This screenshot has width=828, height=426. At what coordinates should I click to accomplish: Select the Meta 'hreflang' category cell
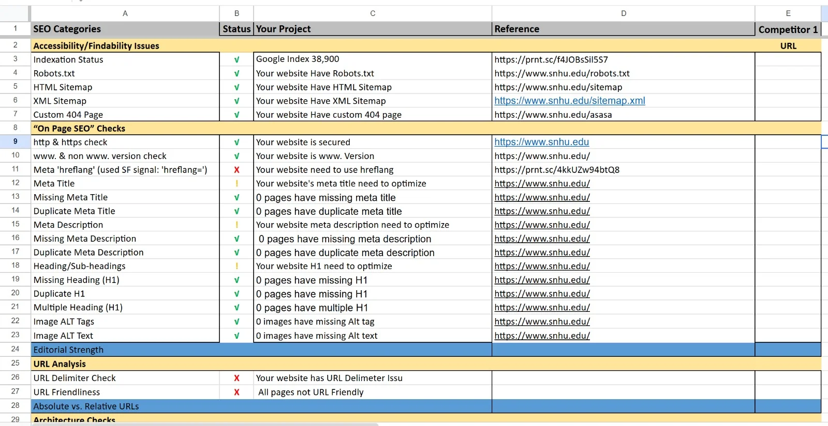[125, 169]
